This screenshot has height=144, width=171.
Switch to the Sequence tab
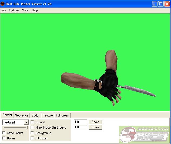22,115
